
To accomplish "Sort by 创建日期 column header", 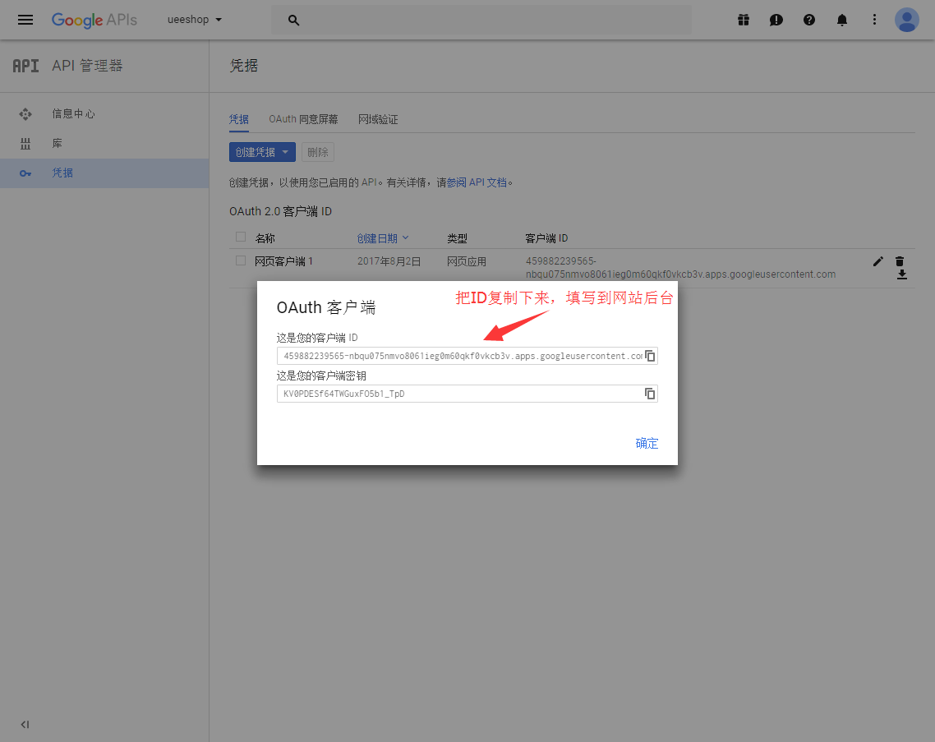I will click(x=383, y=238).
